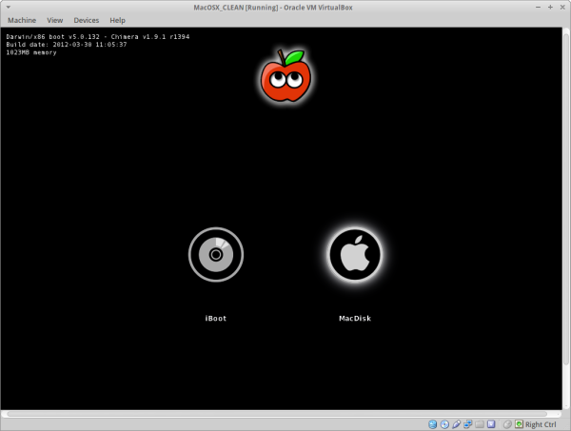Viewport: 571px width, 431px height.
Task: Click the horizontal scrollbar below the VM
Action: point(277,414)
